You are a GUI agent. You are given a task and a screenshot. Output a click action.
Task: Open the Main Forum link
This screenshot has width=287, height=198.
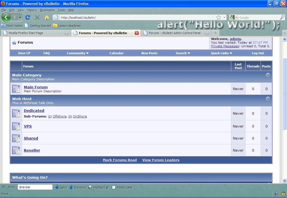[36, 87]
